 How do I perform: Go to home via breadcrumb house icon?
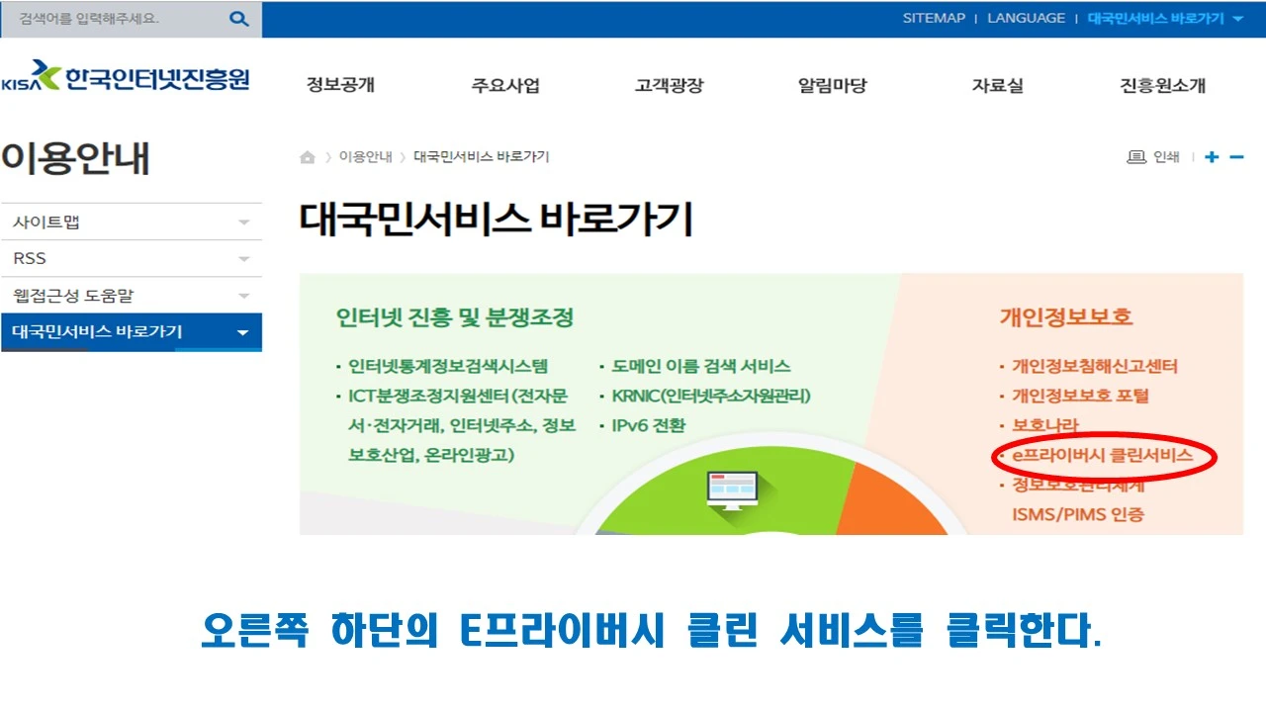coord(308,157)
